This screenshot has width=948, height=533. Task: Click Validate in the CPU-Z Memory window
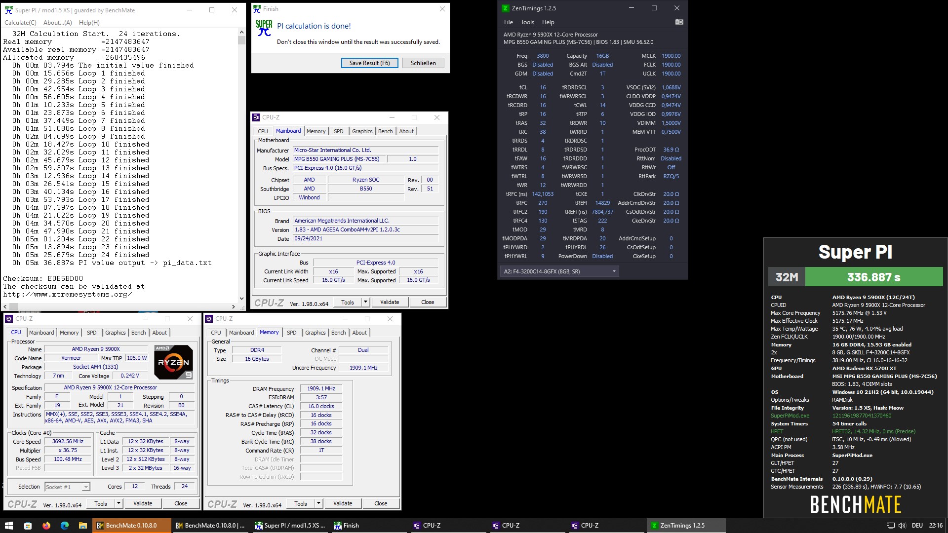click(343, 503)
